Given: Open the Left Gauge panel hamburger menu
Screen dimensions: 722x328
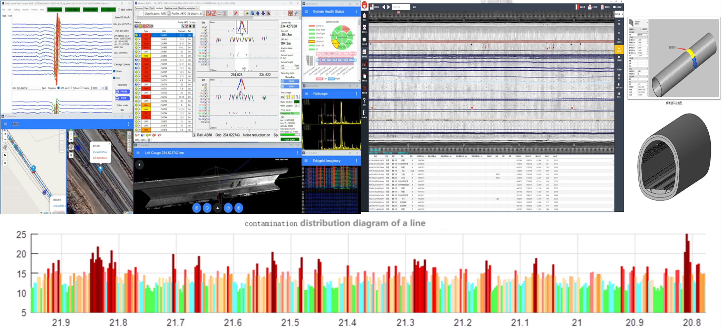Looking at the screenshot, I should (x=138, y=153).
